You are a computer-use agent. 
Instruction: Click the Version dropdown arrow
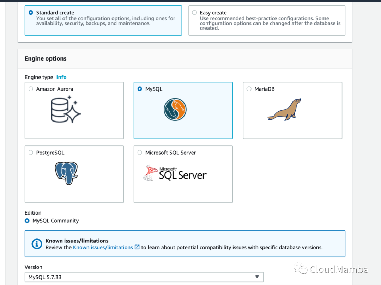257,277
